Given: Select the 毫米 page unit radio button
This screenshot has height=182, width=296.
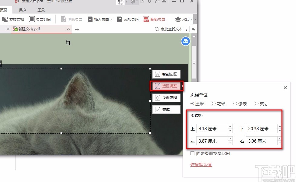Looking at the screenshot, I should 213,103.
